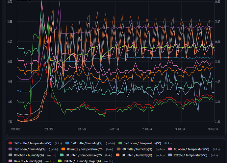Click the green 120 oben Temperature swatch
This screenshot has width=227, height=163.
tap(120, 143)
